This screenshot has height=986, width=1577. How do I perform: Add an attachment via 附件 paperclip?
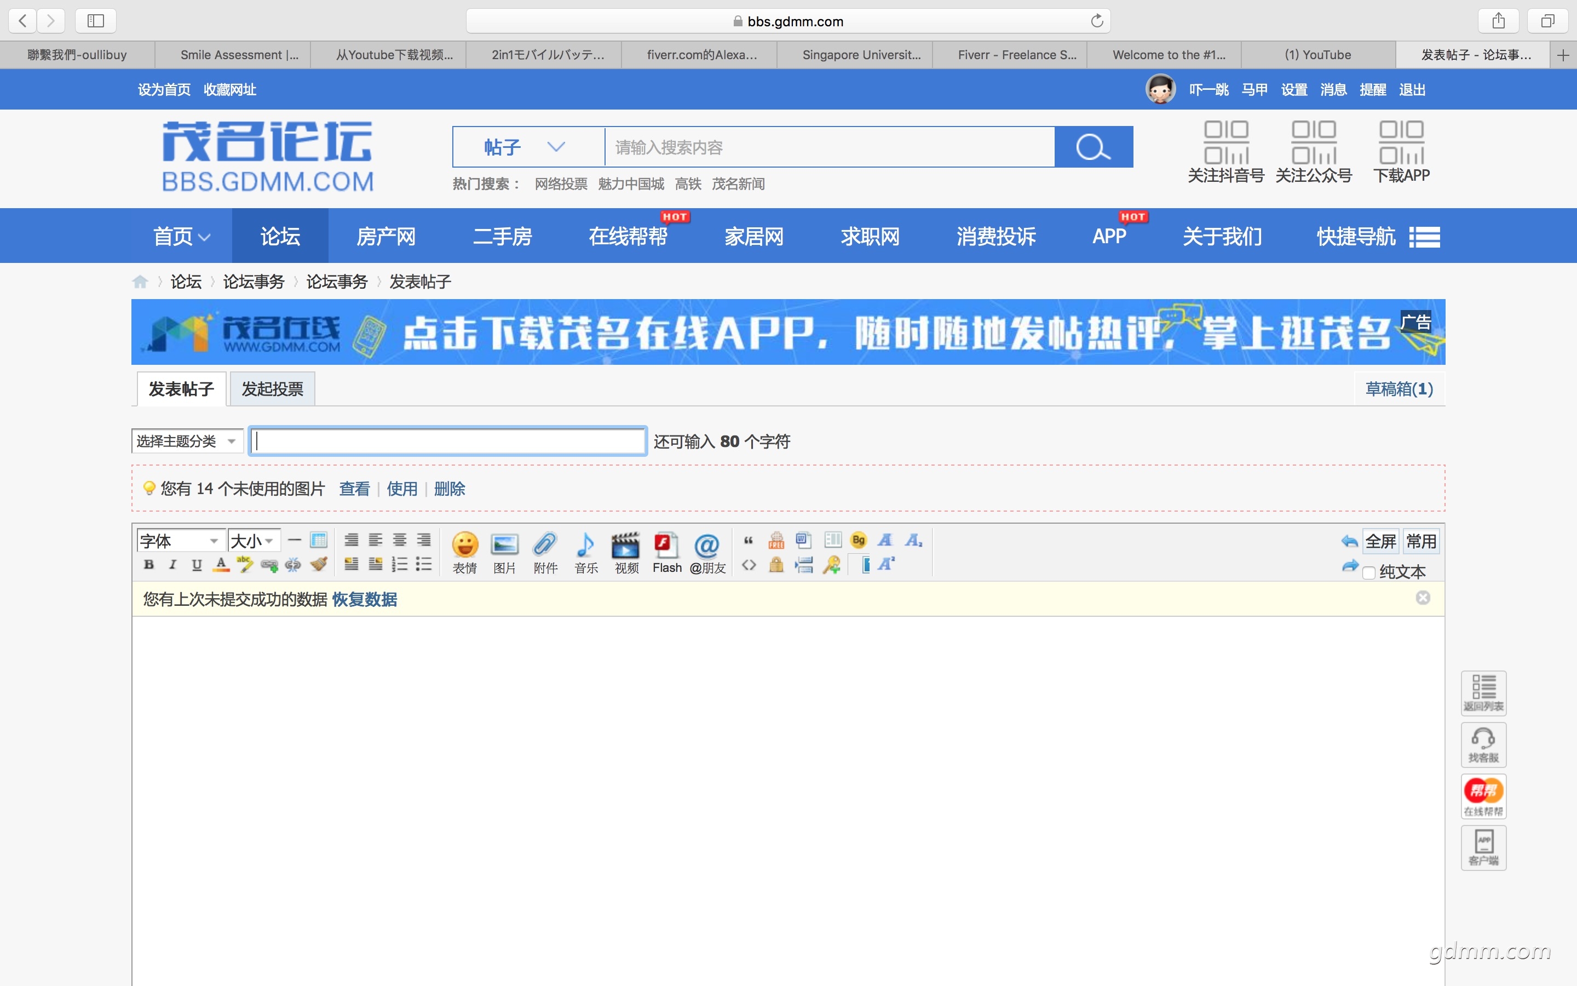pos(545,552)
